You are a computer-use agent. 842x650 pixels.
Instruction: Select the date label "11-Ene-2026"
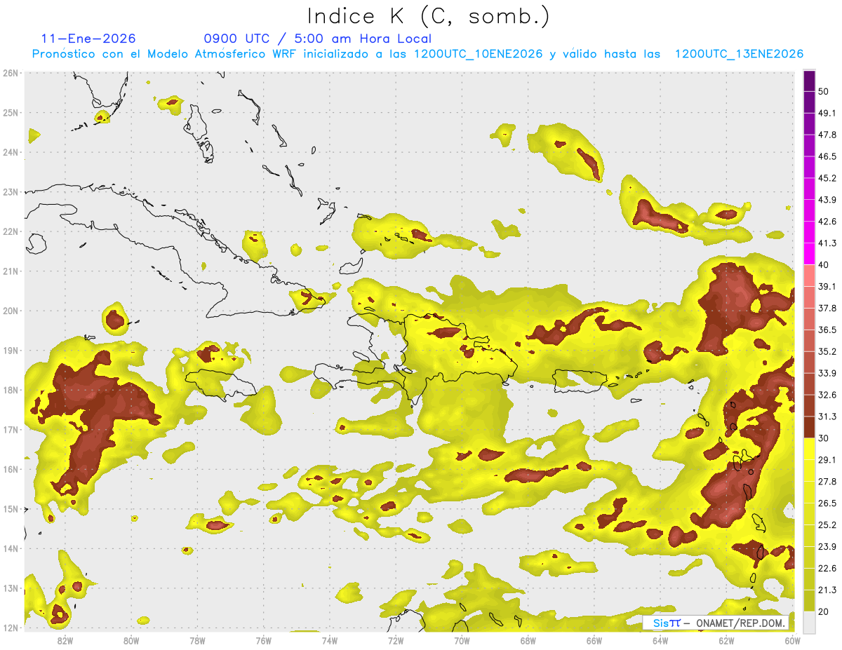[88, 39]
